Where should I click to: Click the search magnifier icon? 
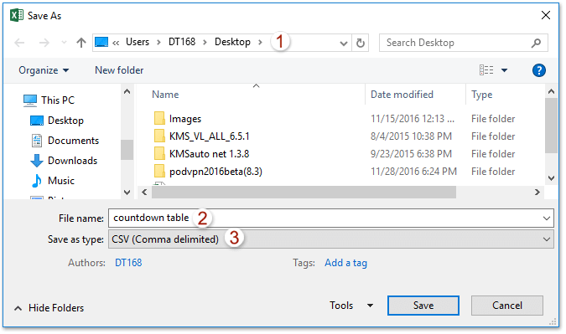click(x=536, y=43)
